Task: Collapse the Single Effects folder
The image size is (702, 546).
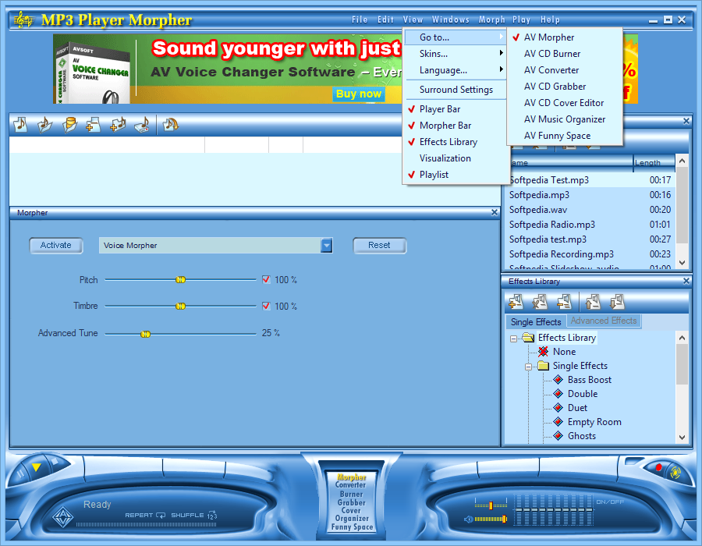Action: [x=528, y=367]
